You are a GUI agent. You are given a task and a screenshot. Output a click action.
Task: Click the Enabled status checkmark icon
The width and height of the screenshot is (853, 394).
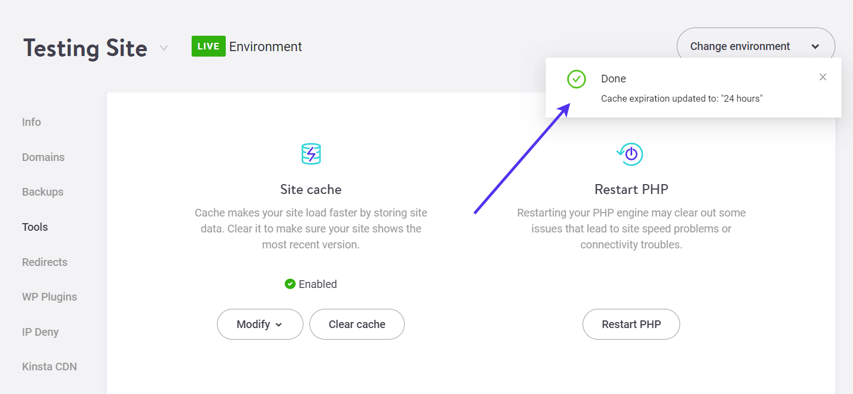pyautogui.click(x=290, y=284)
